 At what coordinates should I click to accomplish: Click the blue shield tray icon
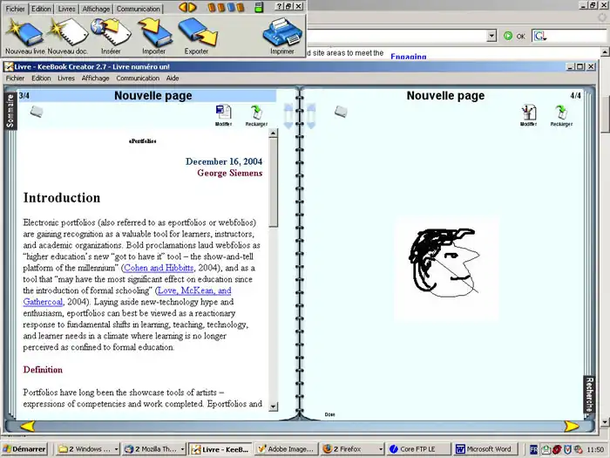pos(567,449)
